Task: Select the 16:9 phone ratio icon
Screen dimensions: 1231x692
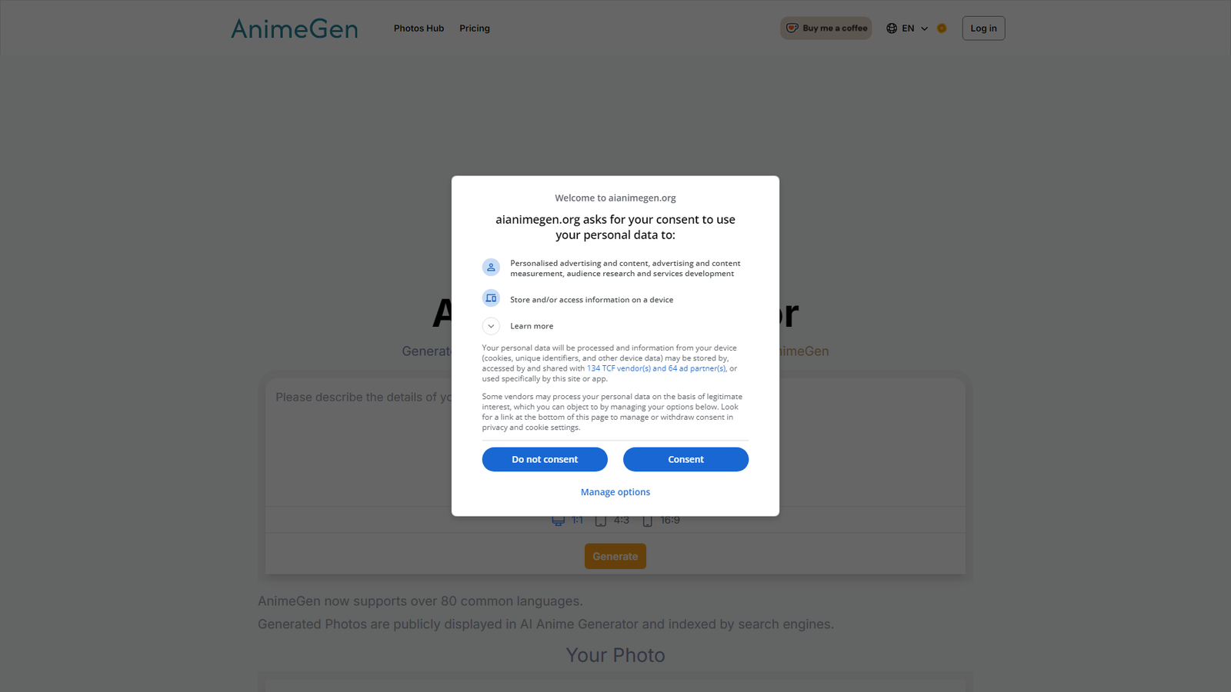Action: 648,521
